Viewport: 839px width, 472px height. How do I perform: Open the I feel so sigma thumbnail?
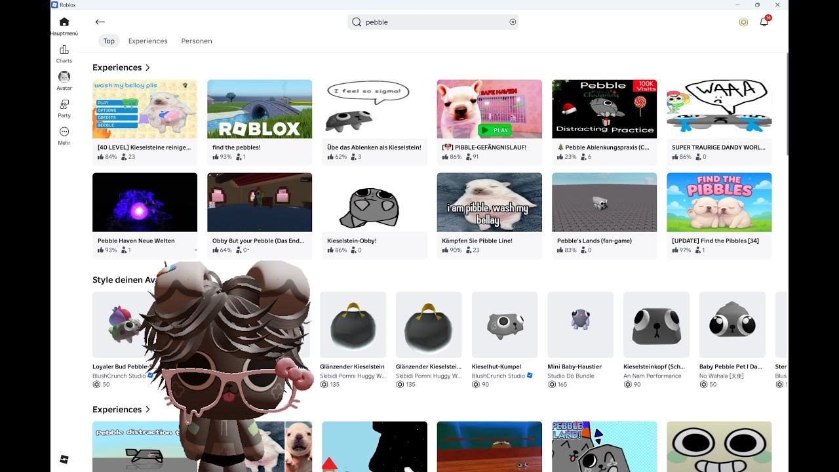click(x=374, y=109)
